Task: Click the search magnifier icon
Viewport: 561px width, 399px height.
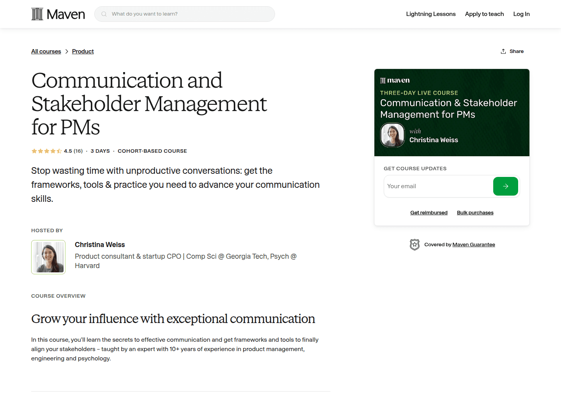Action: [104, 14]
